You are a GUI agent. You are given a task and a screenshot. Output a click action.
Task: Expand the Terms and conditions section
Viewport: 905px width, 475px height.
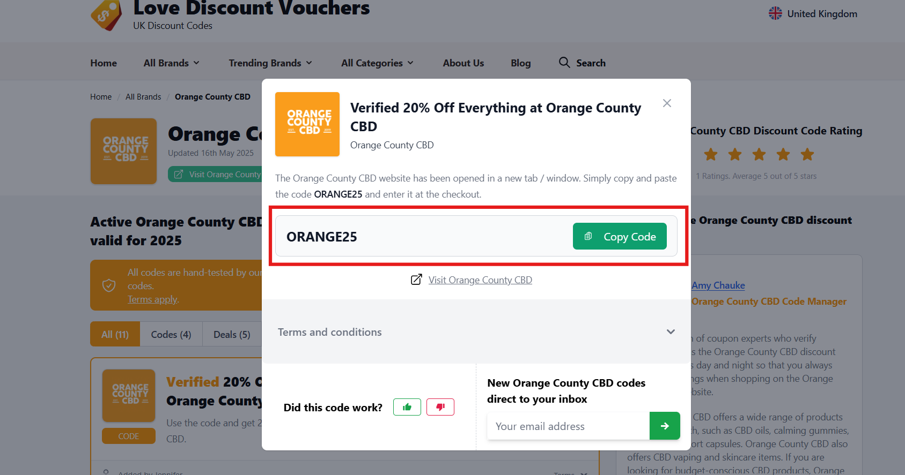coord(670,332)
